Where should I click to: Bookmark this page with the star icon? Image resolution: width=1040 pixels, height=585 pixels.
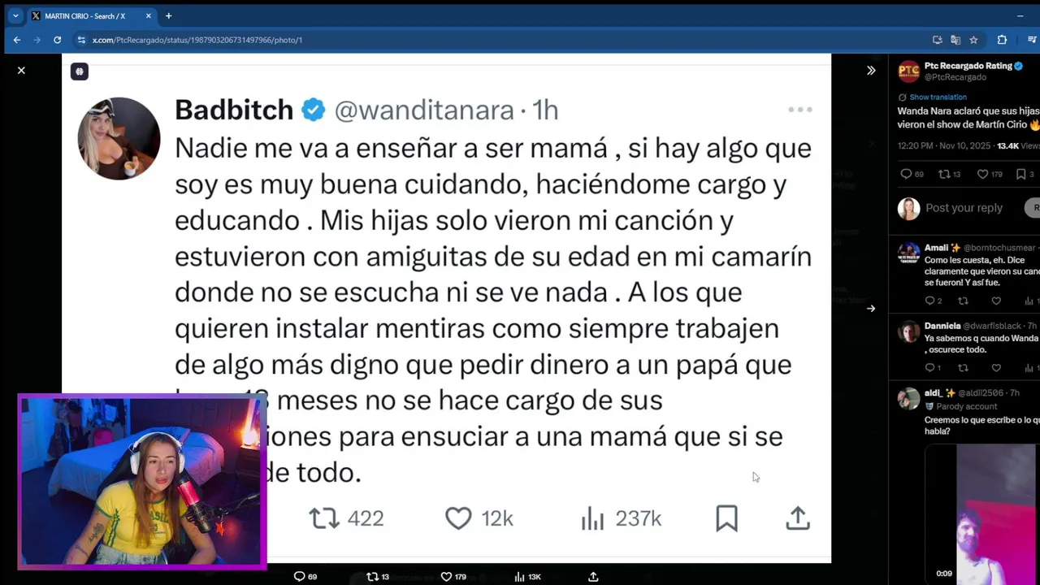coord(973,40)
